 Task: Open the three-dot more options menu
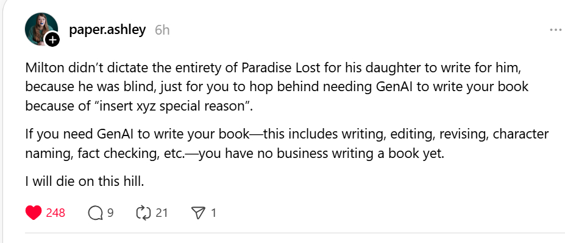(x=555, y=30)
